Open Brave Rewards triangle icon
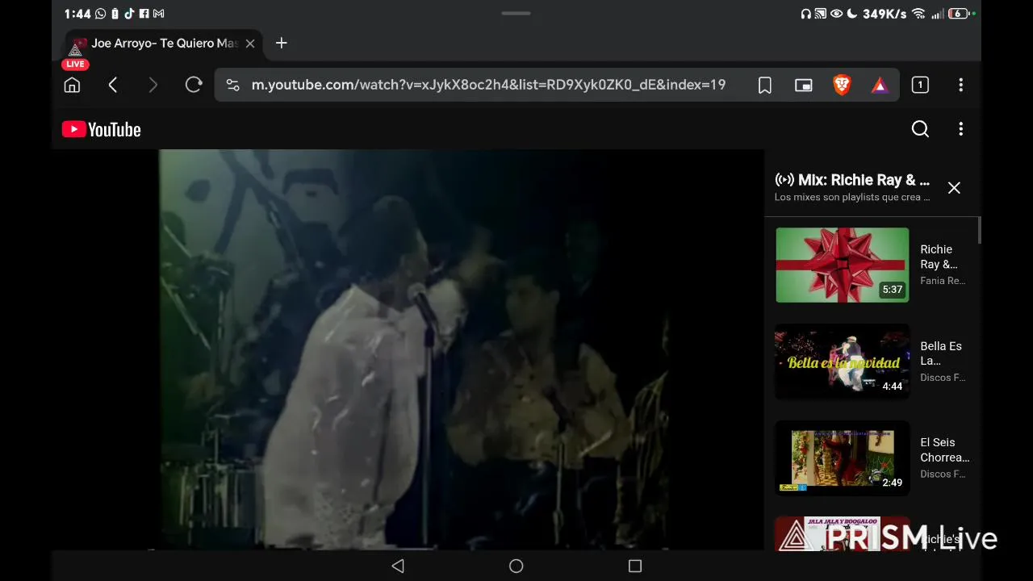The height and width of the screenshot is (581, 1033). (x=880, y=85)
